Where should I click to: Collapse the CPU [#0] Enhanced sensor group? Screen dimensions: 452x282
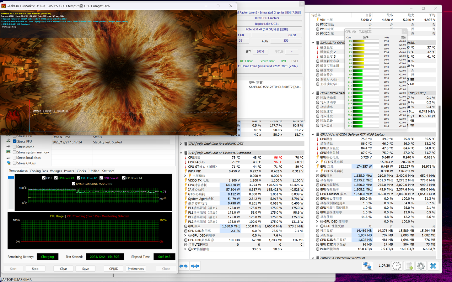pos(181,153)
